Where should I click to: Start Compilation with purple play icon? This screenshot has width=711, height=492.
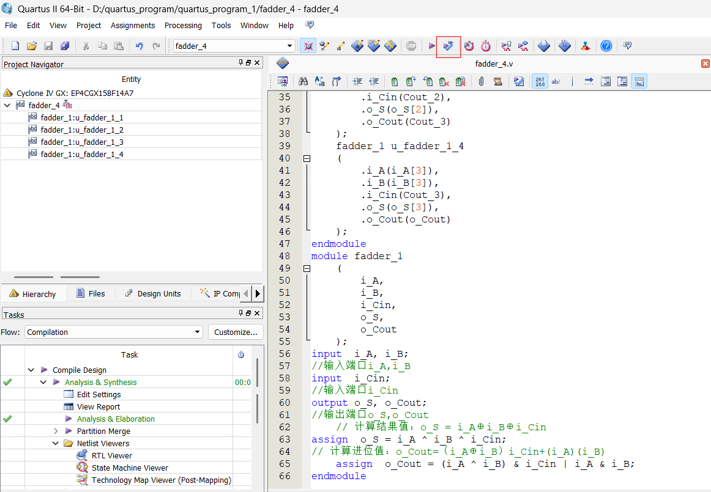click(432, 46)
